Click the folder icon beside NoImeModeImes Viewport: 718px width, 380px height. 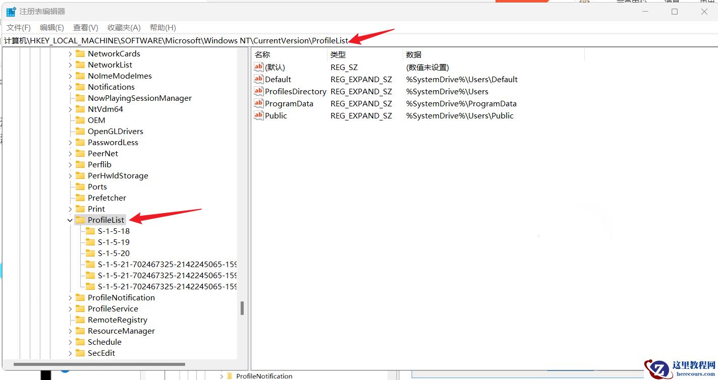click(x=80, y=76)
